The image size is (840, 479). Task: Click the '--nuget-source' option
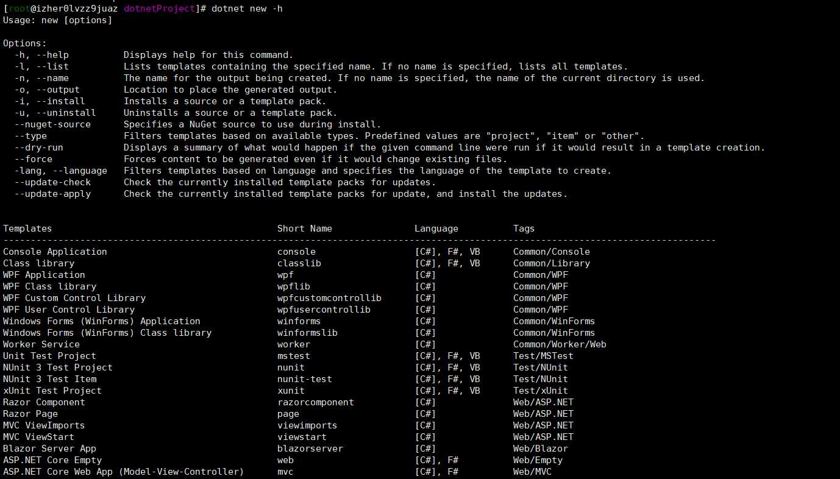coord(52,124)
